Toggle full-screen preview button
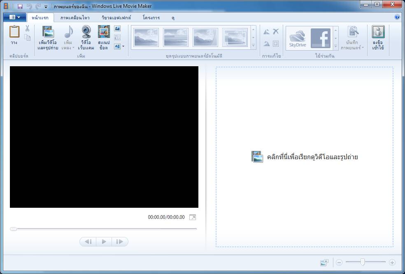Image resolution: width=405 pixels, height=274 pixels. 193,217
